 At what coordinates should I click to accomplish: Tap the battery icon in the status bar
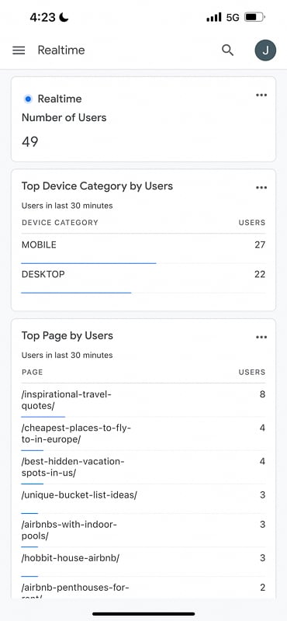(x=254, y=17)
